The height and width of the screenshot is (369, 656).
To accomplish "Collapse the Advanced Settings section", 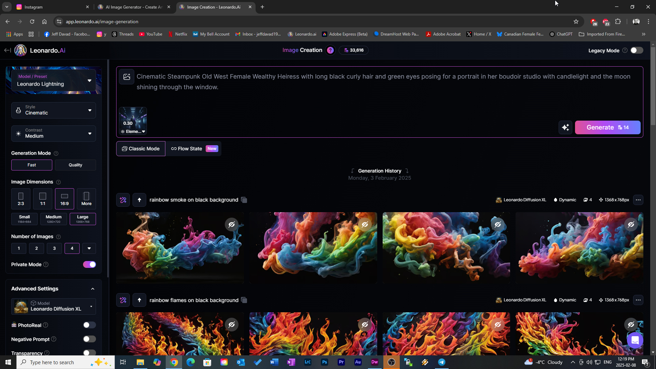I will (x=93, y=289).
